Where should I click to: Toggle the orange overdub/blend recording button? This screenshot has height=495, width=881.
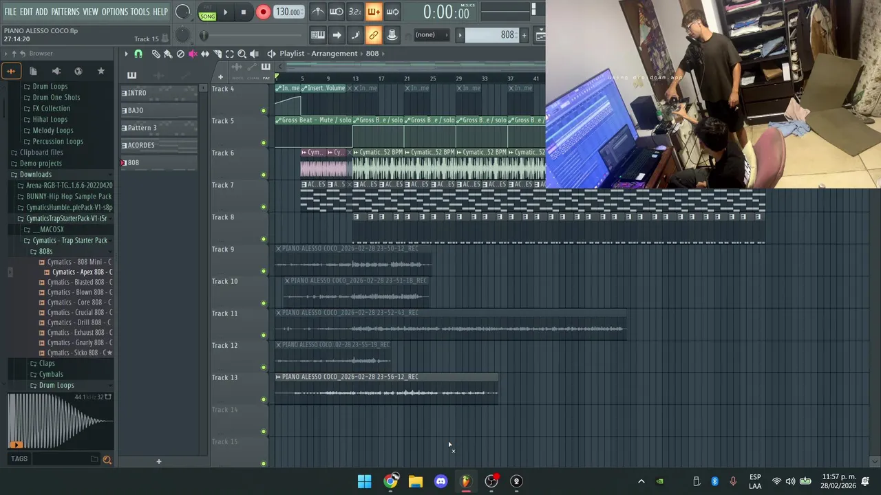[x=374, y=12]
